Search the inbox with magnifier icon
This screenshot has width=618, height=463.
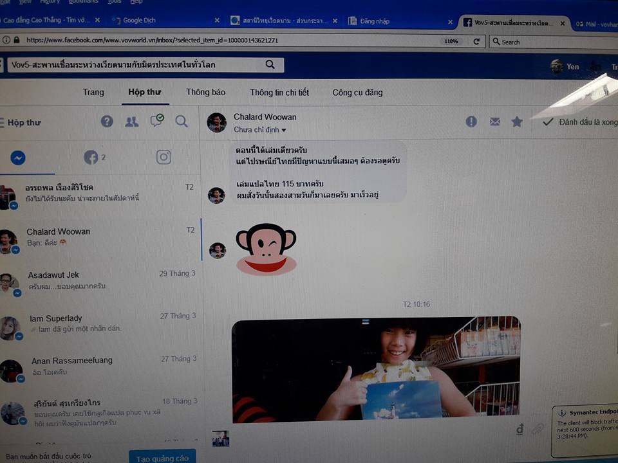[x=182, y=122]
